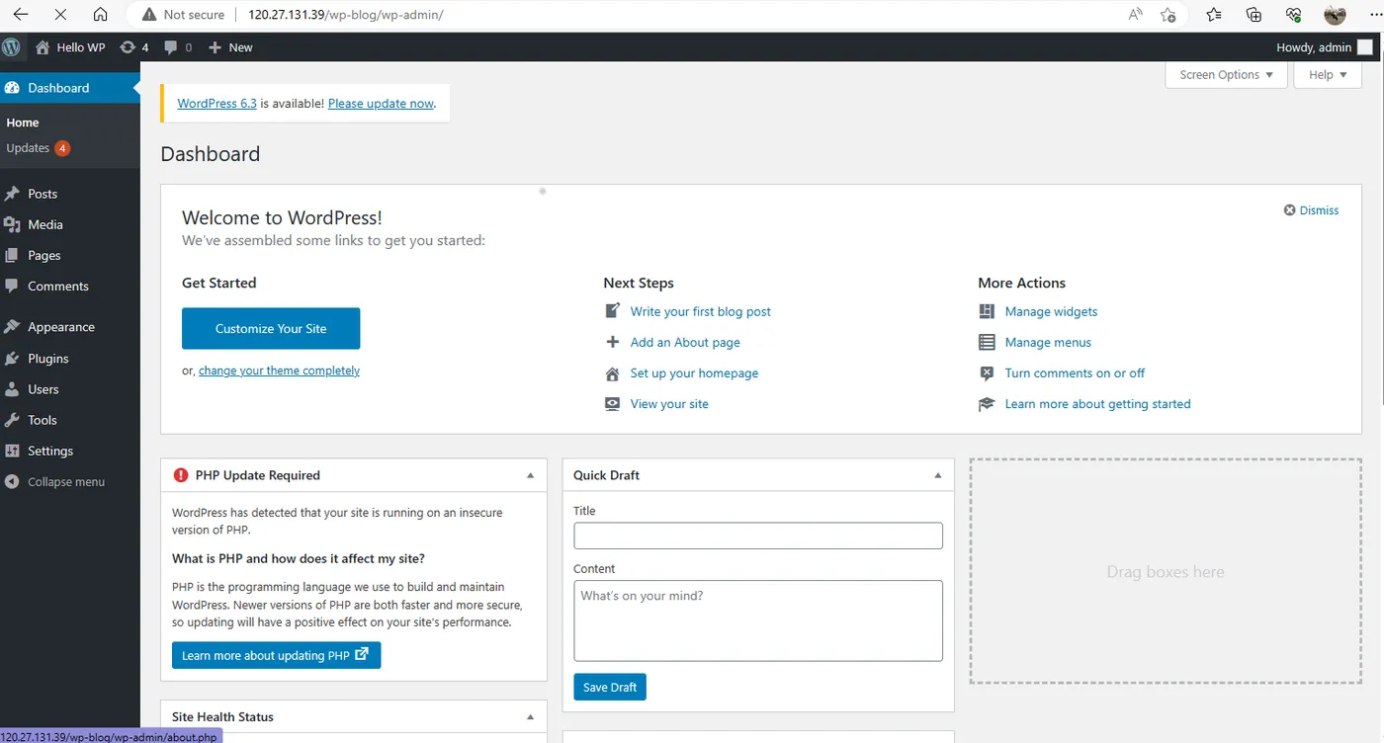Dismiss the Welcome panel

(1311, 210)
